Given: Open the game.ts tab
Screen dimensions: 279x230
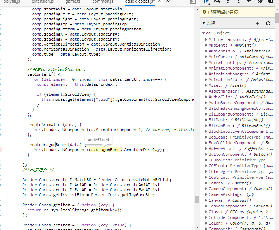Looking at the screenshot, I should pos(73,1).
